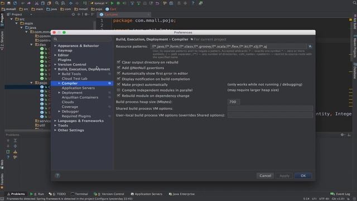Click the Redo arrow icon in the toolbar
The image size is (357, 201).
(x=29, y=3)
